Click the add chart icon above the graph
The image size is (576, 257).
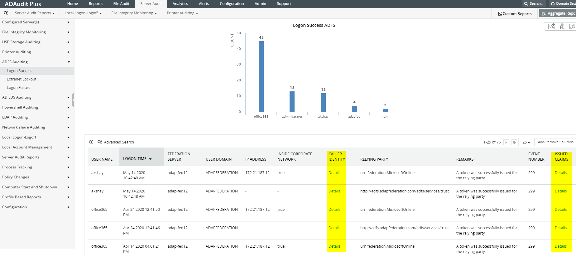[551, 27]
